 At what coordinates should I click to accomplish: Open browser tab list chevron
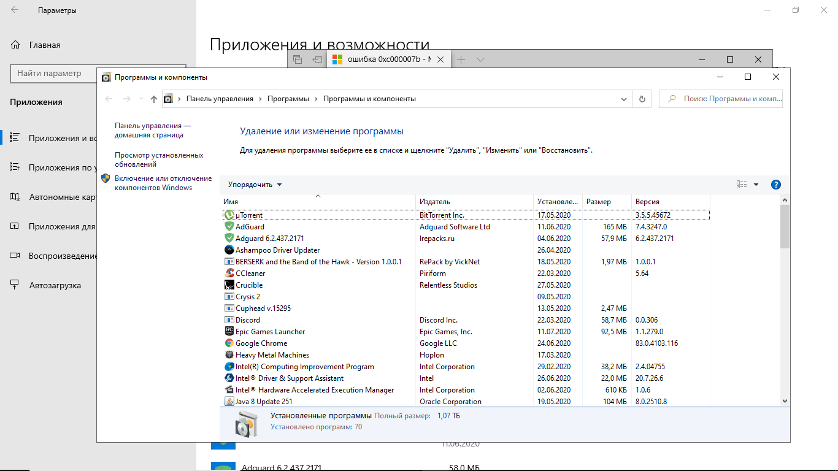coord(481,59)
